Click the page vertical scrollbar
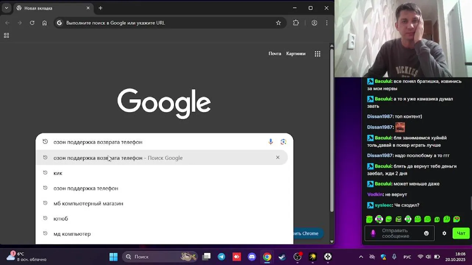Screen dimensions: 472x265 pyautogui.click(x=332, y=131)
